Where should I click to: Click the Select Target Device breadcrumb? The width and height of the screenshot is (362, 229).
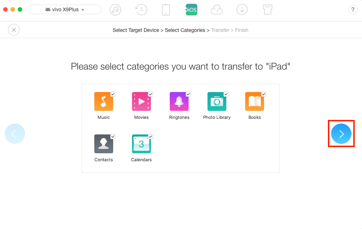click(x=136, y=30)
